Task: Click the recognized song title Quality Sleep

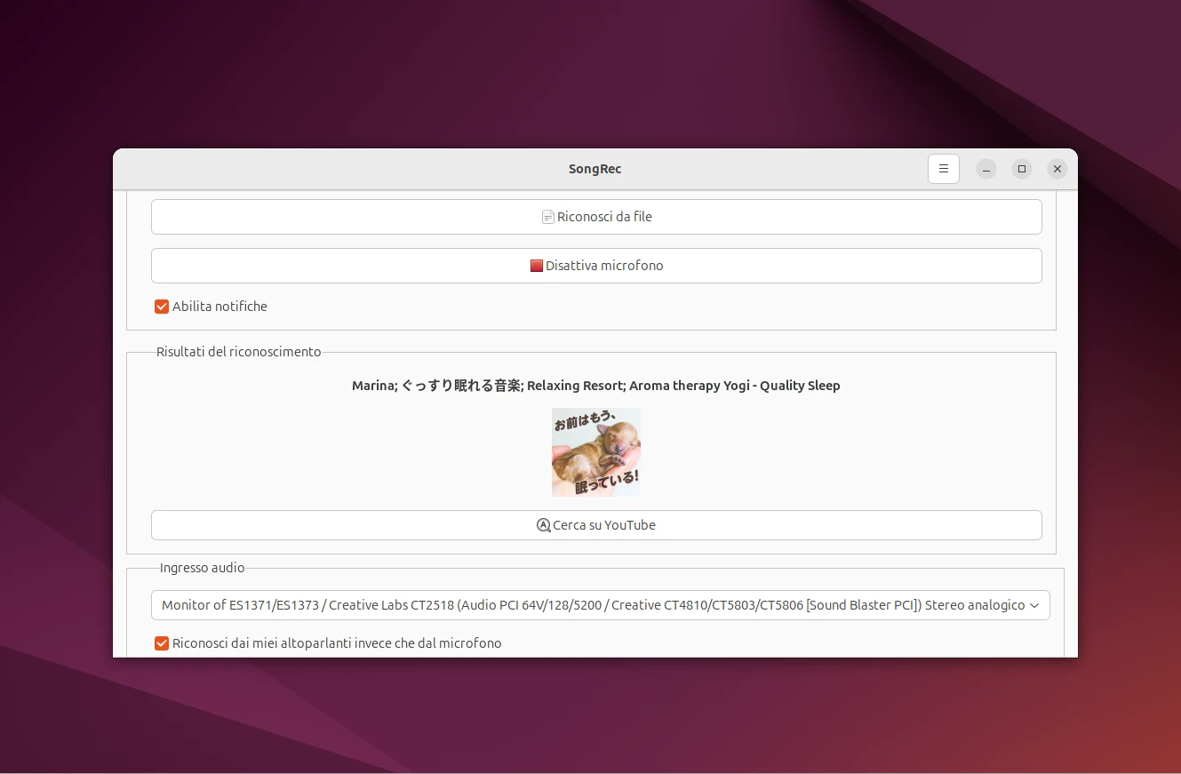Action: [595, 386]
